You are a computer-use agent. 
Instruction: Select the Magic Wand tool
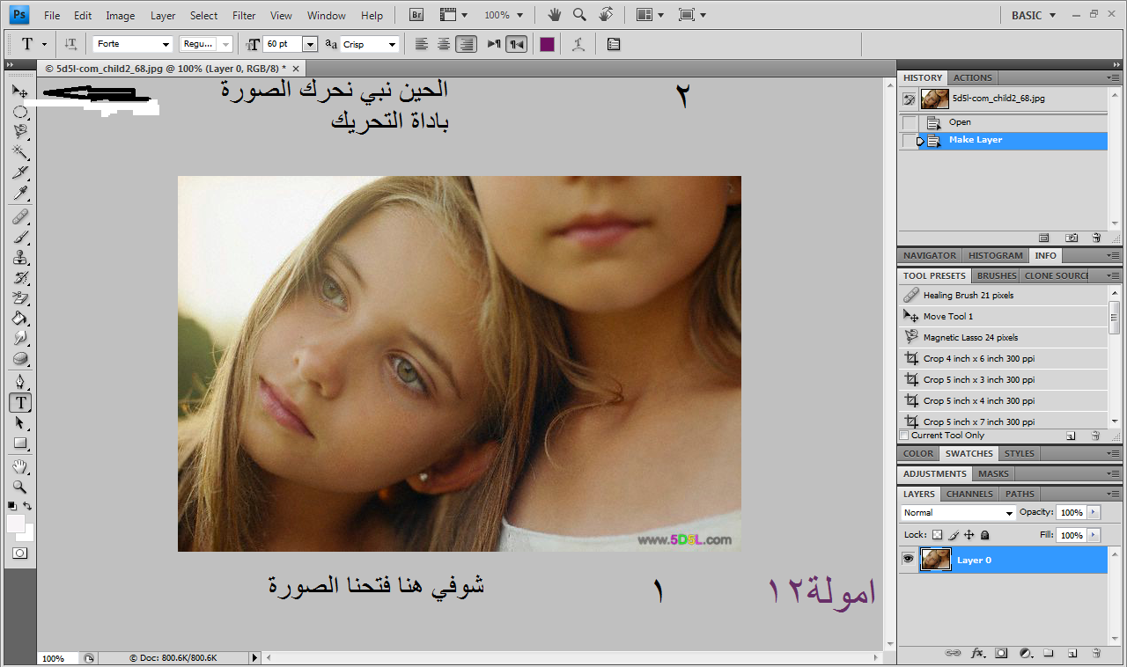[19, 152]
